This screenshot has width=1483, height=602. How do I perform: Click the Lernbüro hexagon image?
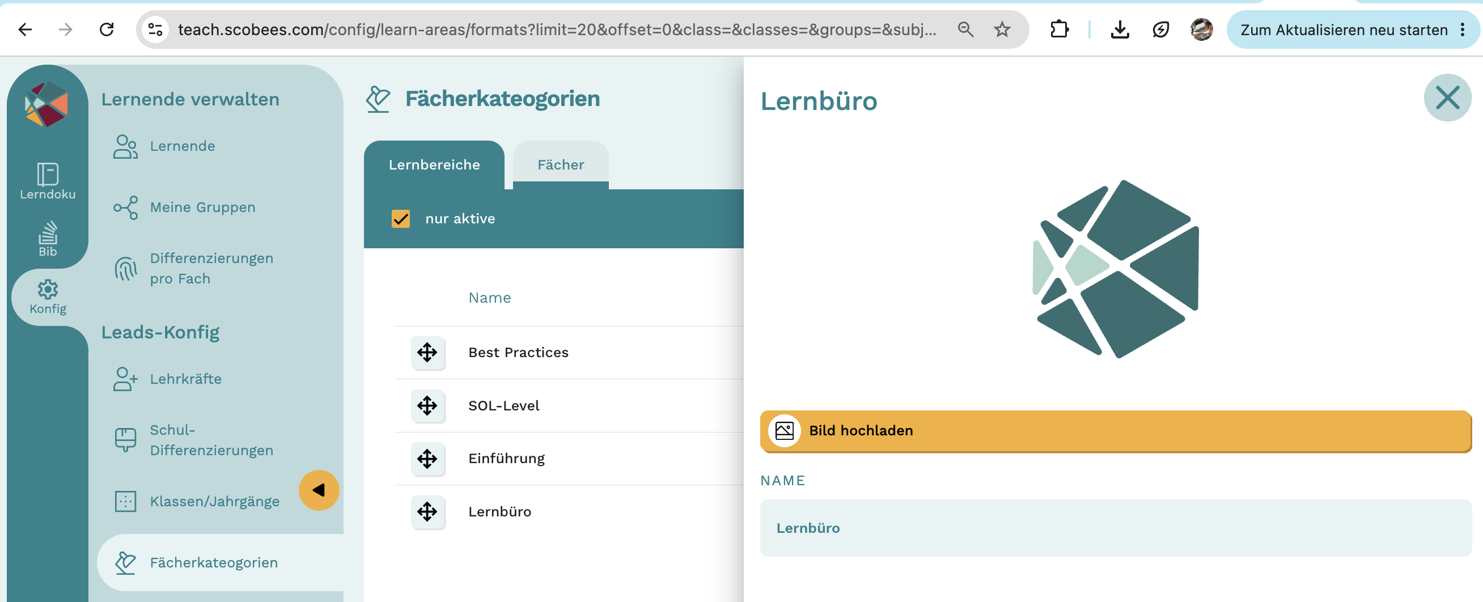coord(1116,269)
